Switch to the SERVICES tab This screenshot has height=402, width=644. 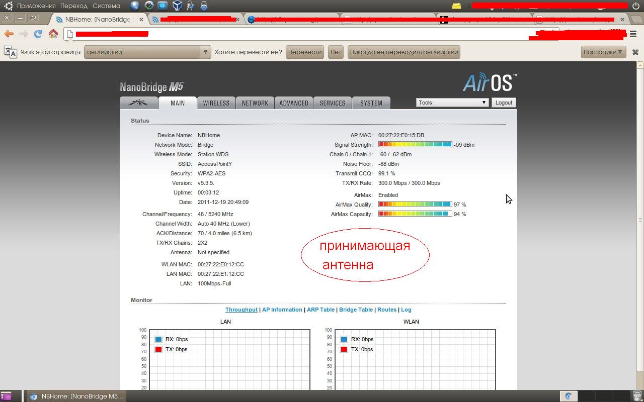click(x=333, y=103)
